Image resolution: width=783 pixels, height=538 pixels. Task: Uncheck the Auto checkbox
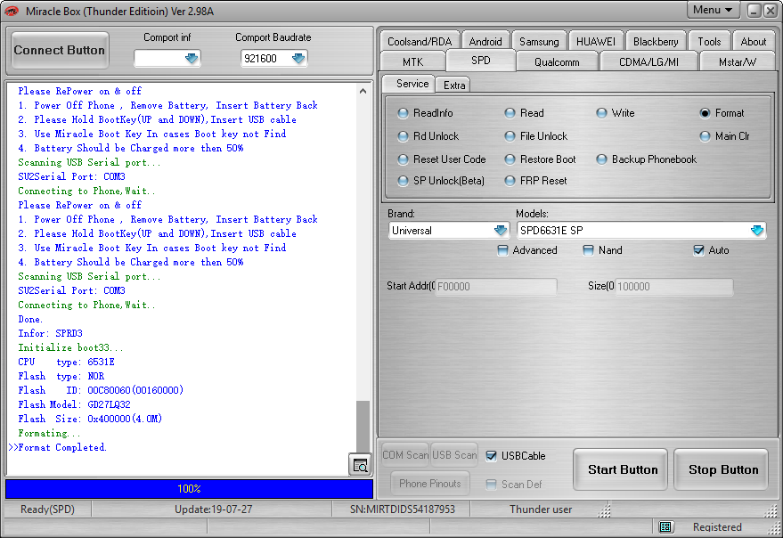(698, 250)
